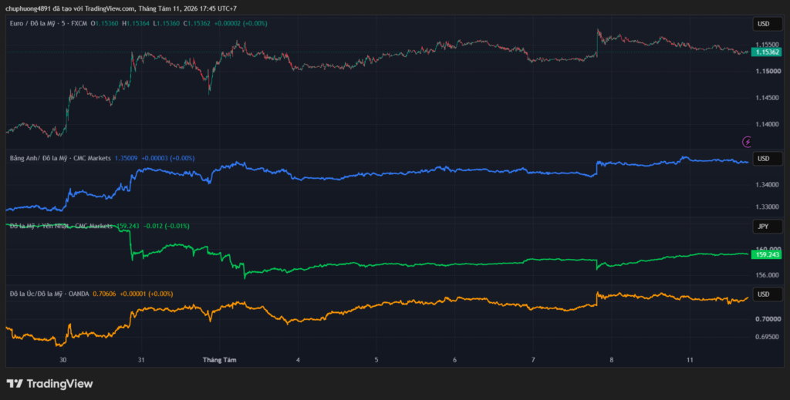
Task: Open USD currency selector in Euro pane
Action: tap(768, 24)
